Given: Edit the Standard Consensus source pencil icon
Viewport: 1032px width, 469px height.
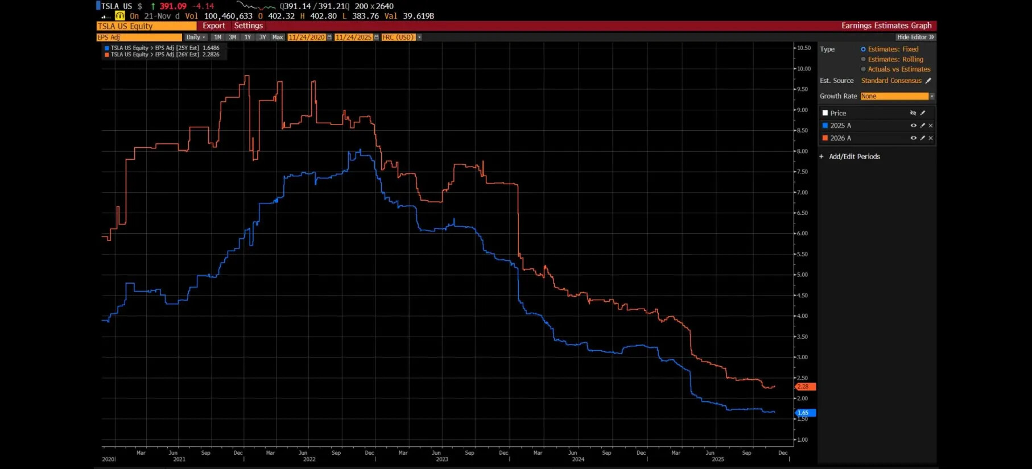Looking at the screenshot, I should (x=928, y=81).
